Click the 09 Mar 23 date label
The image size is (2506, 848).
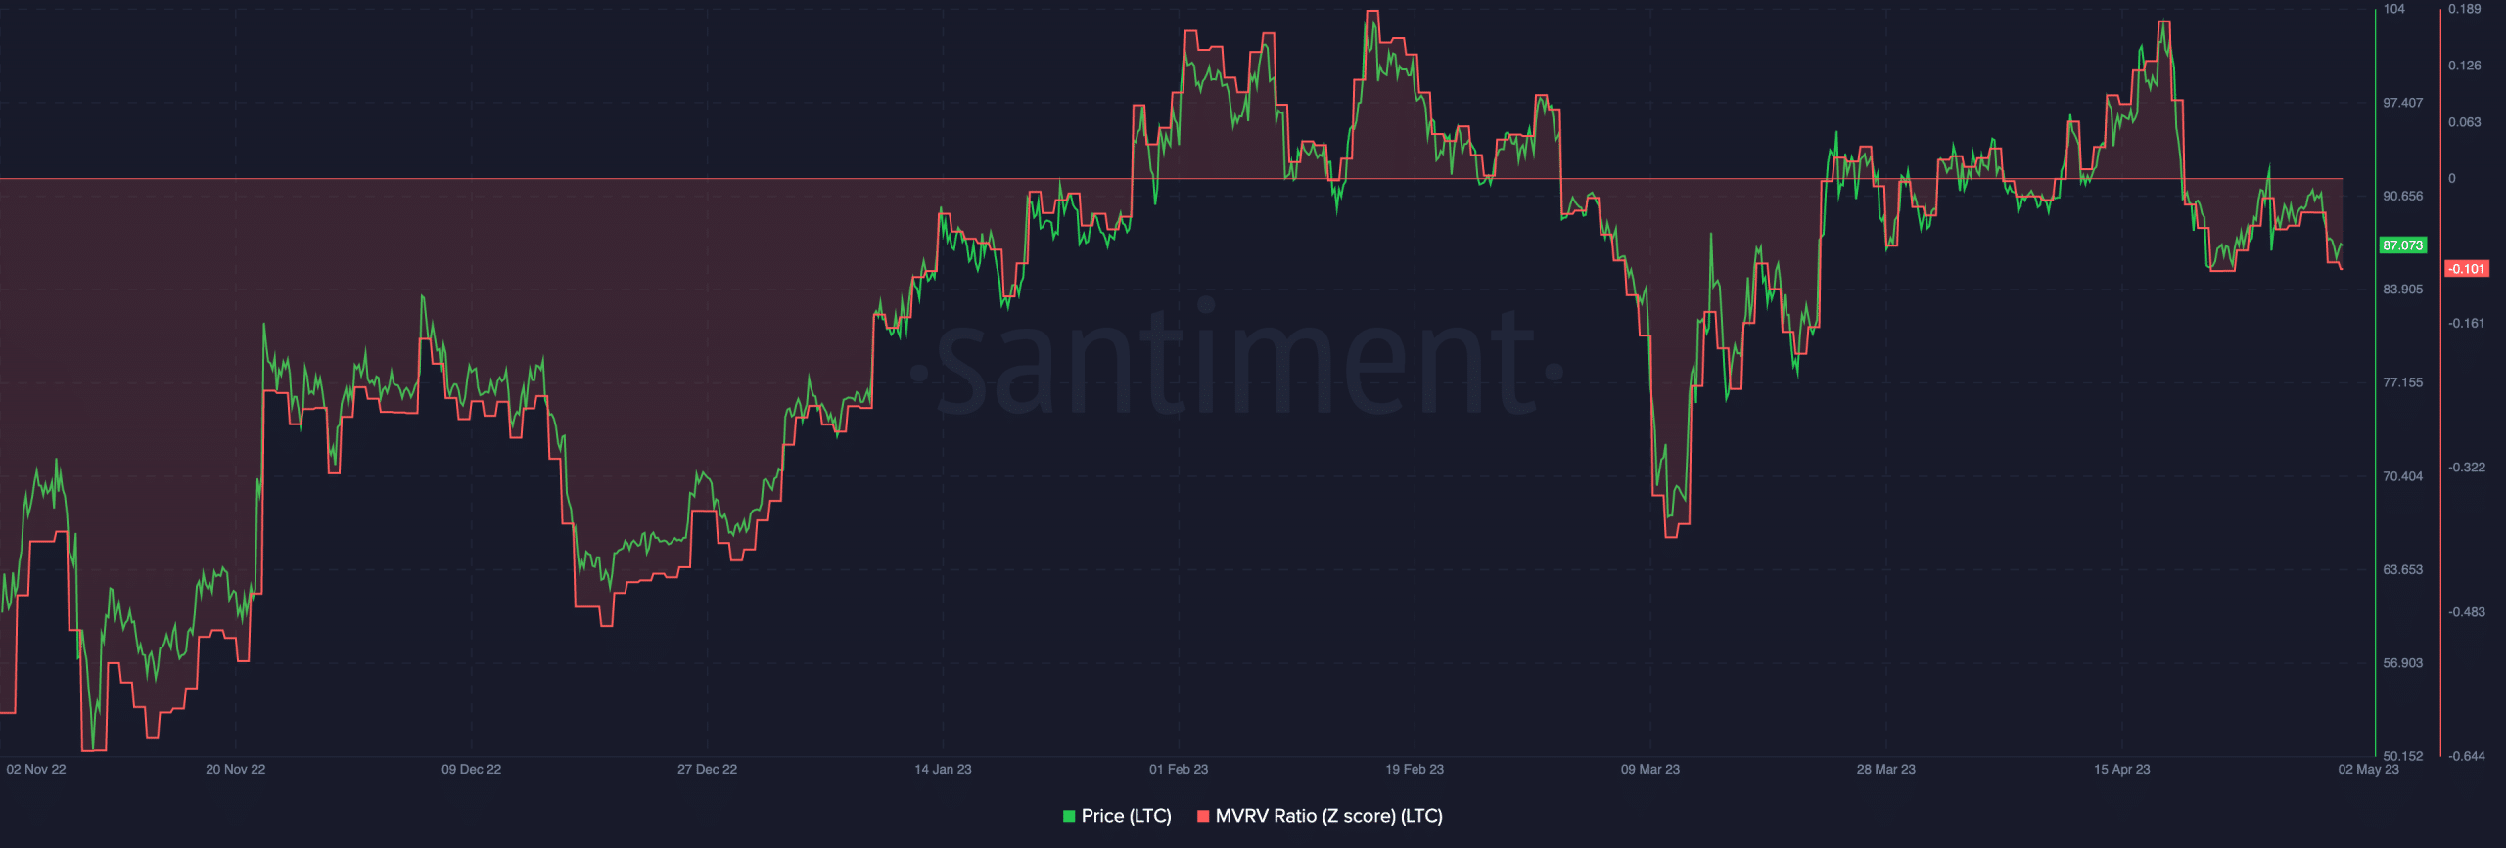click(x=1650, y=769)
